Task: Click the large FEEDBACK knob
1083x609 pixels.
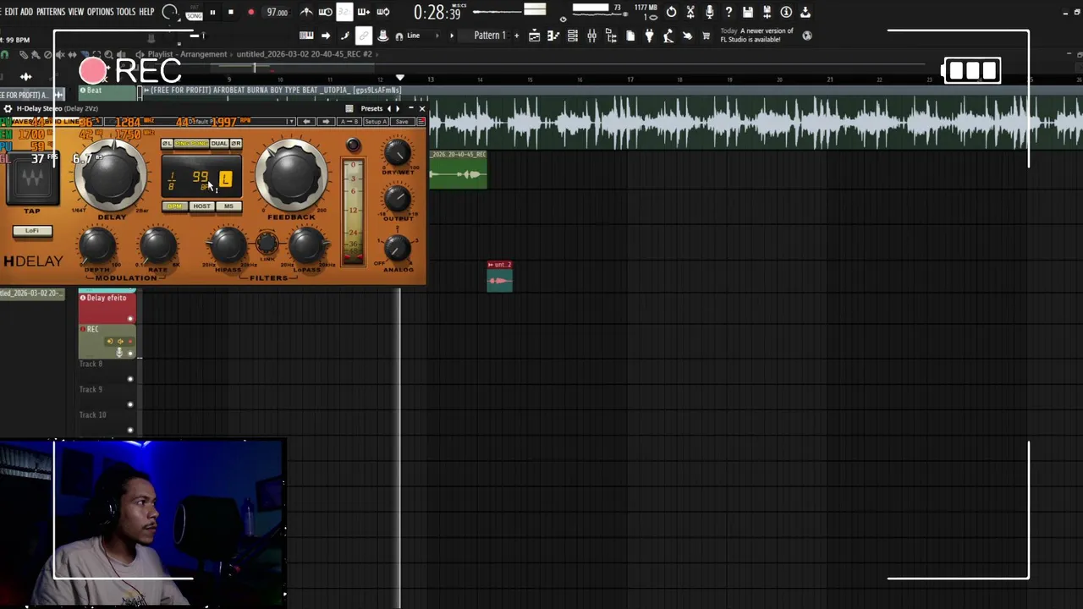Action: 291,176
